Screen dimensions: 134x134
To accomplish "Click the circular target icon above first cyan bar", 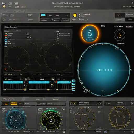I will (26, 79).
